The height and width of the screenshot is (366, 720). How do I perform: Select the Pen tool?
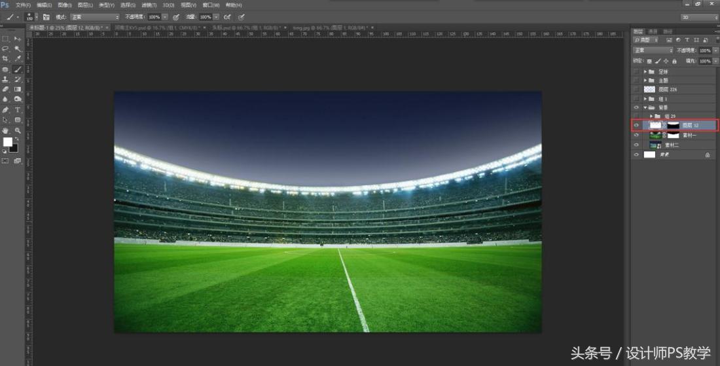tap(5, 110)
